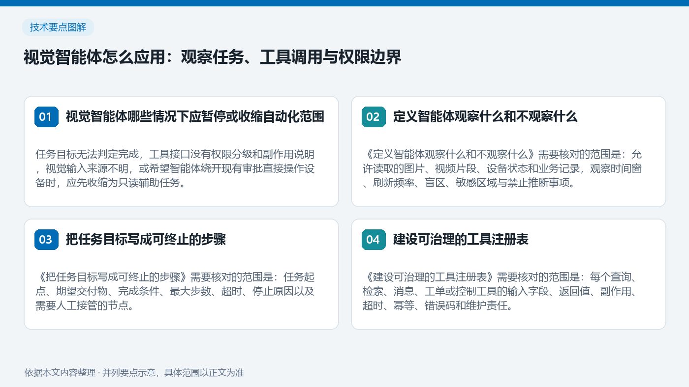This screenshot has height=387, width=689.
Task: Click the bold card heading "建设可治理的工具注册表"
Action: pyautogui.click(x=461, y=240)
